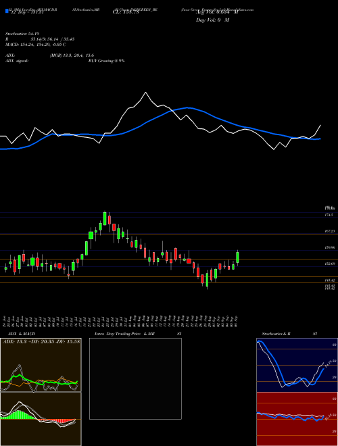Image resolution: width=338 pixels, height=446 pixels.
Task: Click the lowest green candle near the price bottom
Action: click(x=207, y=280)
